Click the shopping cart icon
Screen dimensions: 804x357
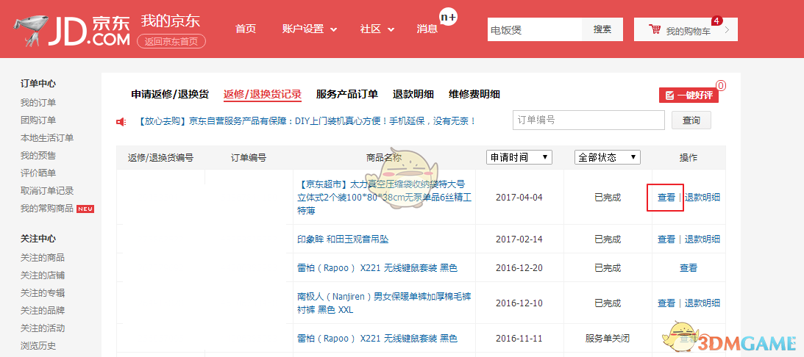[x=654, y=29]
